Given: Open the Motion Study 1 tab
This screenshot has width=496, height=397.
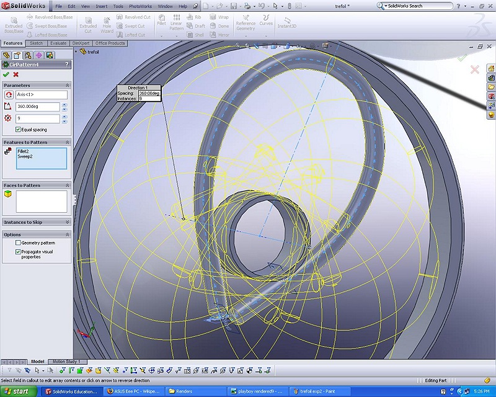Looking at the screenshot, I should tap(67, 362).
